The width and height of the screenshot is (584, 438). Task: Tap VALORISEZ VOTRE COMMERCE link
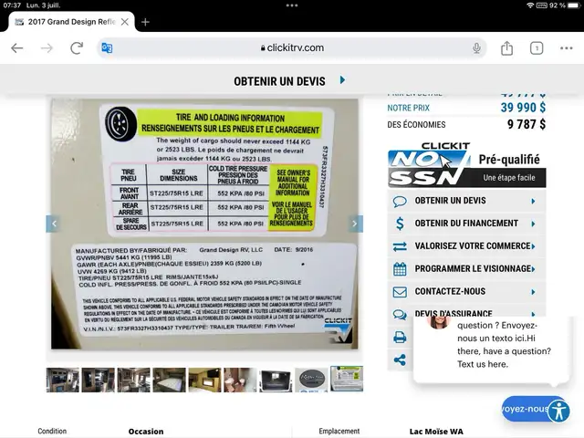click(x=473, y=245)
